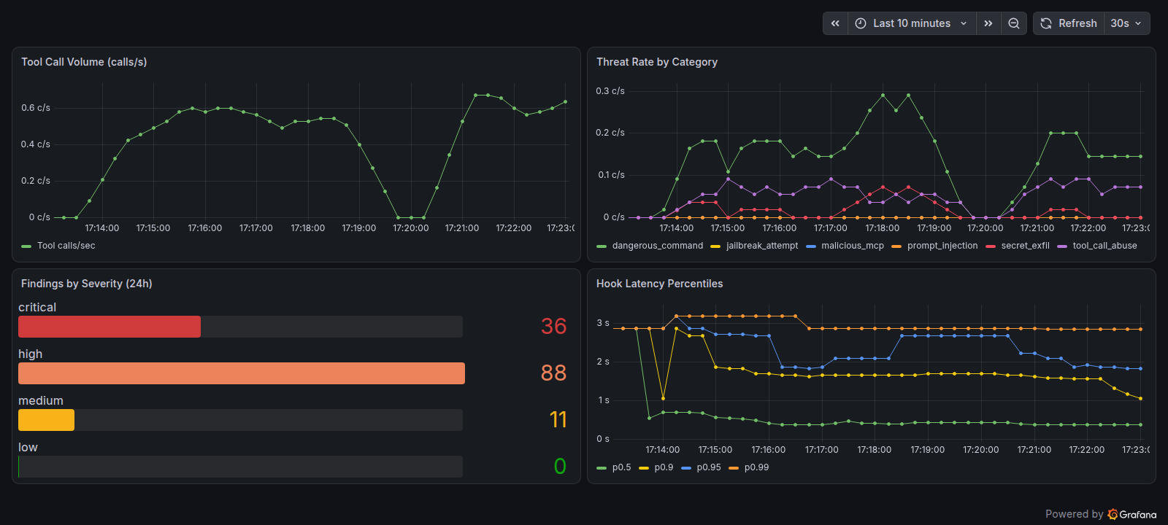Click the clock icon in time picker
The height and width of the screenshot is (525, 1168).
(861, 23)
